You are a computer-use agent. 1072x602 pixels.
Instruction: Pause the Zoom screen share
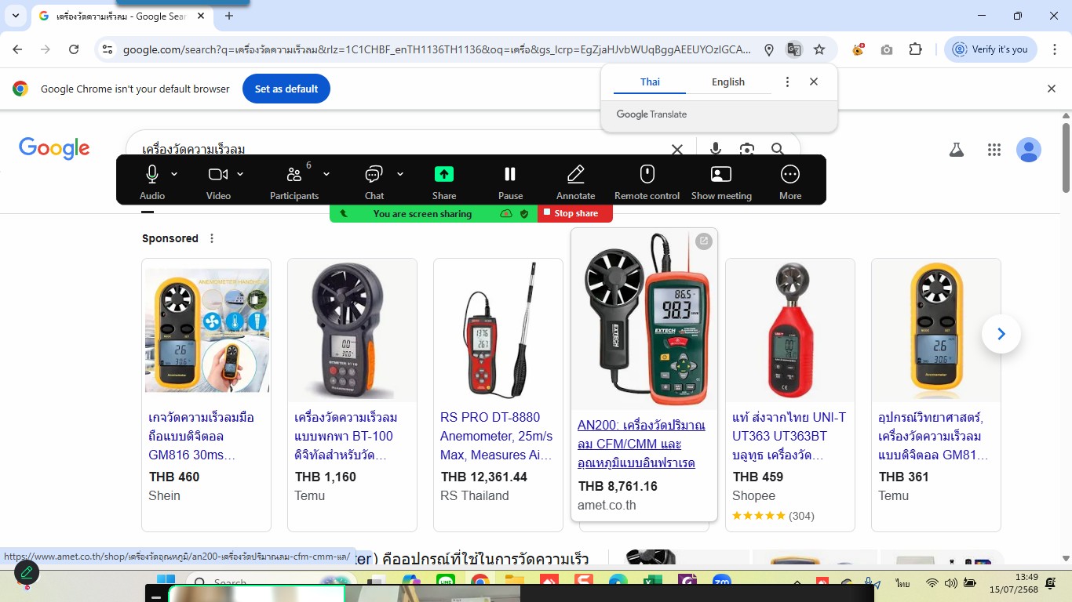510,182
